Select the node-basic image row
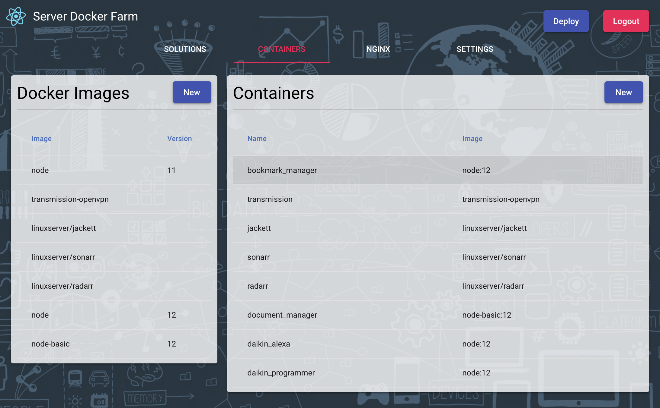660x408 pixels. tap(114, 344)
